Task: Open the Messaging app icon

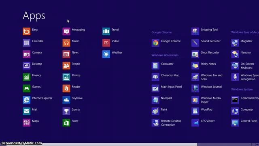Action: 66,32
